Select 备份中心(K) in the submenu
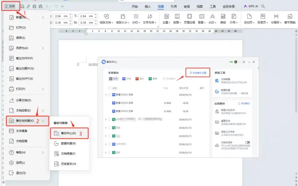Screen dimensions: 298x186 click(68, 133)
